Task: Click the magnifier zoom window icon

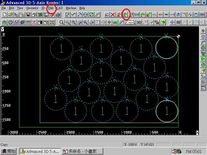Action: pyautogui.click(x=62, y=22)
